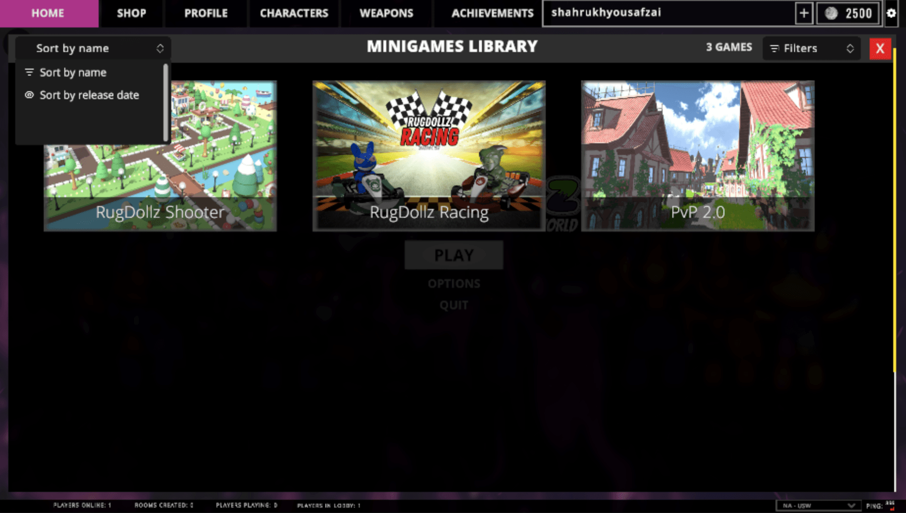Image resolution: width=906 pixels, height=513 pixels.
Task: Click the PLAY button
Action: click(x=454, y=255)
